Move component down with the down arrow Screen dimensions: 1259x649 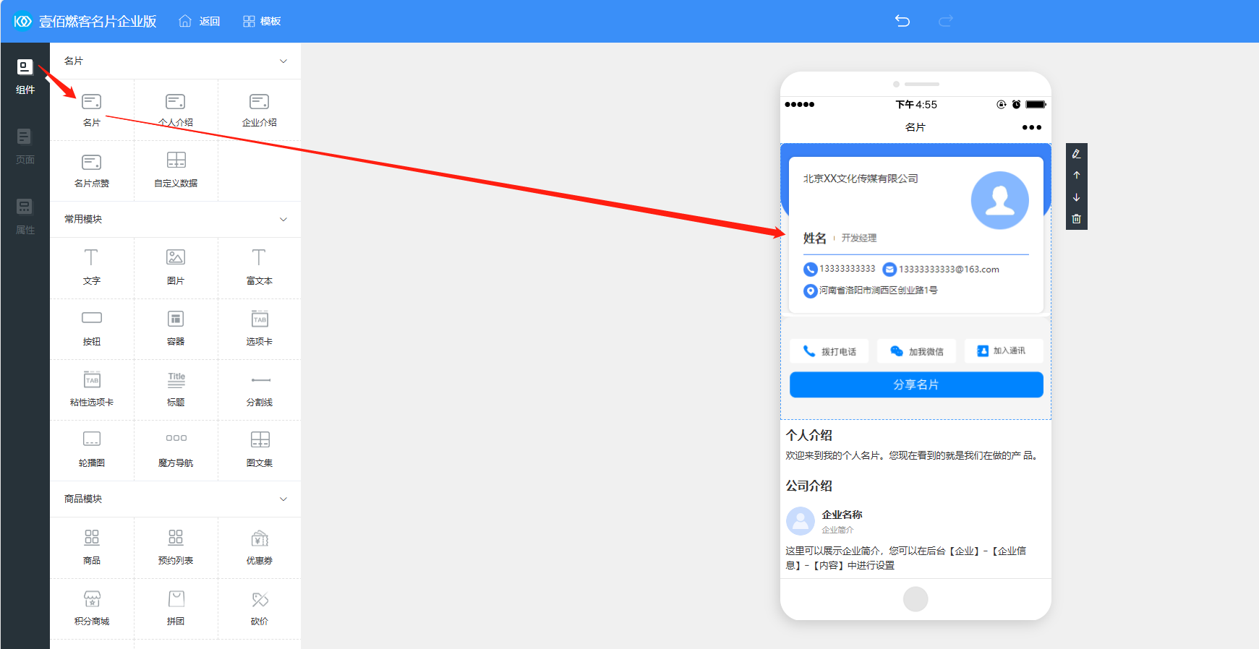click(1076, 197)
